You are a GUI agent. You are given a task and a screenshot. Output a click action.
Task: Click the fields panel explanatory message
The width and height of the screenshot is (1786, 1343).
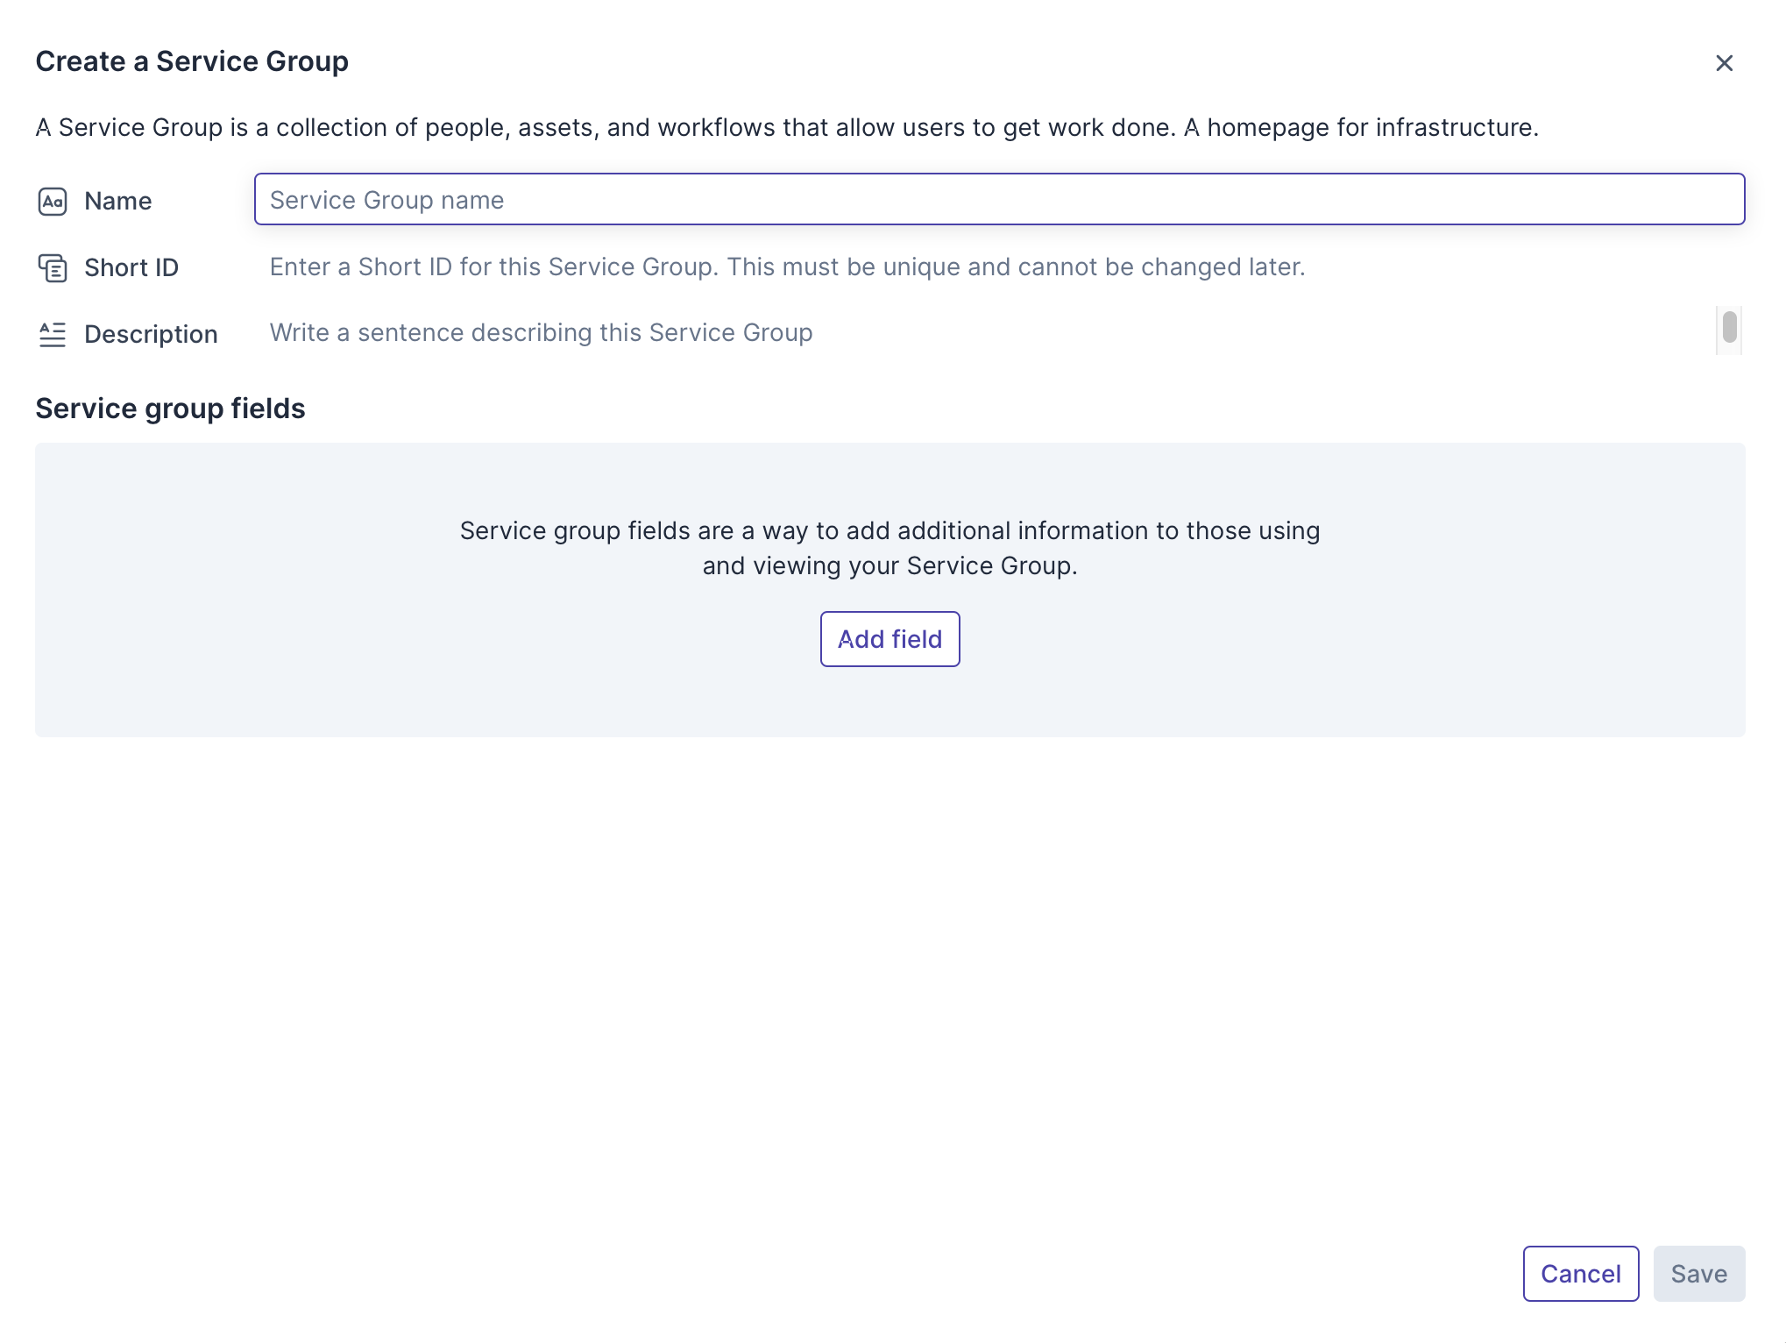point(889,548)
